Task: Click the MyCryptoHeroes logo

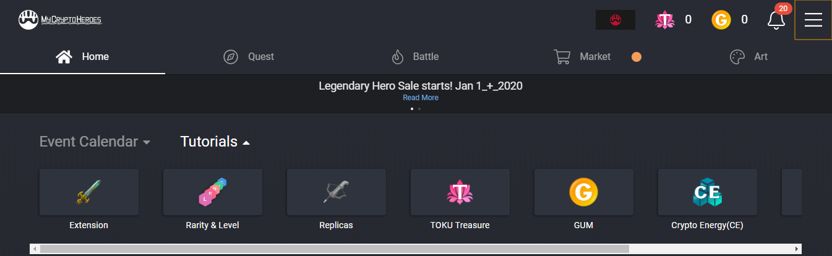Action: [x=59, y=20]
